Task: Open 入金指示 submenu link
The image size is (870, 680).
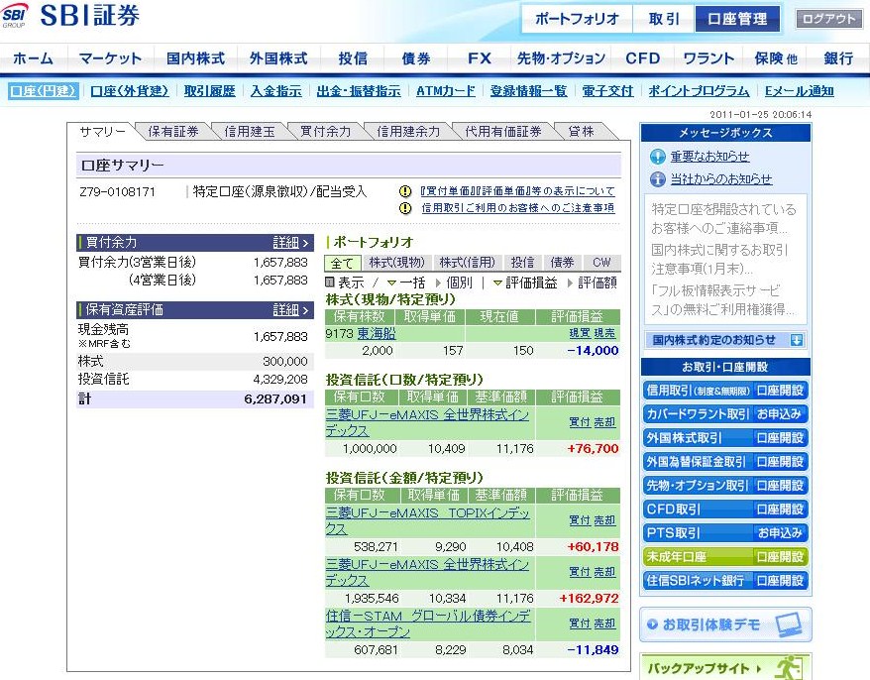Action: (276, 91)
